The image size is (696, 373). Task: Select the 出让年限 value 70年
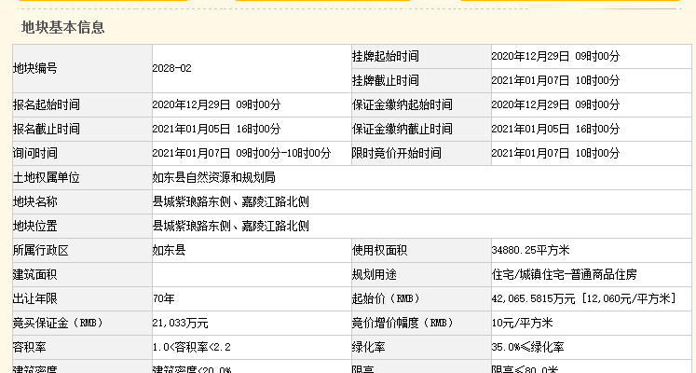click(x=163, y=298)
